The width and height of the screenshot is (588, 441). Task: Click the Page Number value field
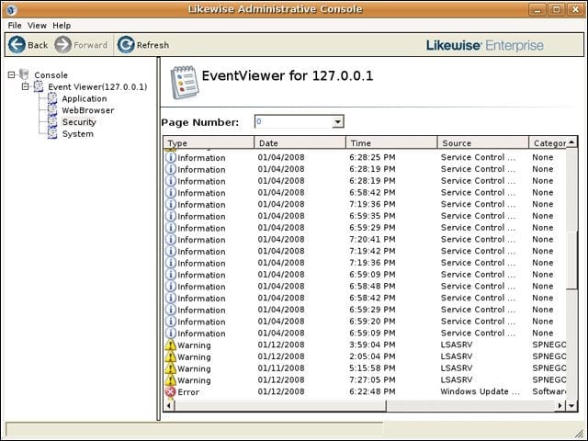coord(294,122)
